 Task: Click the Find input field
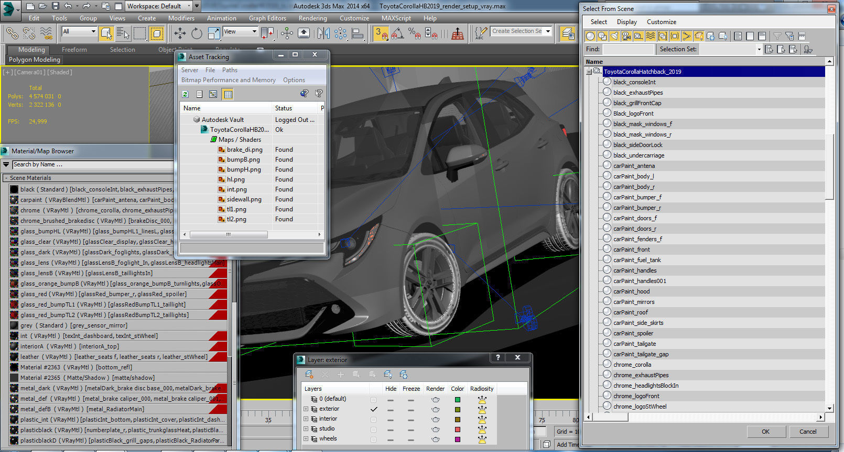(628, 49)
